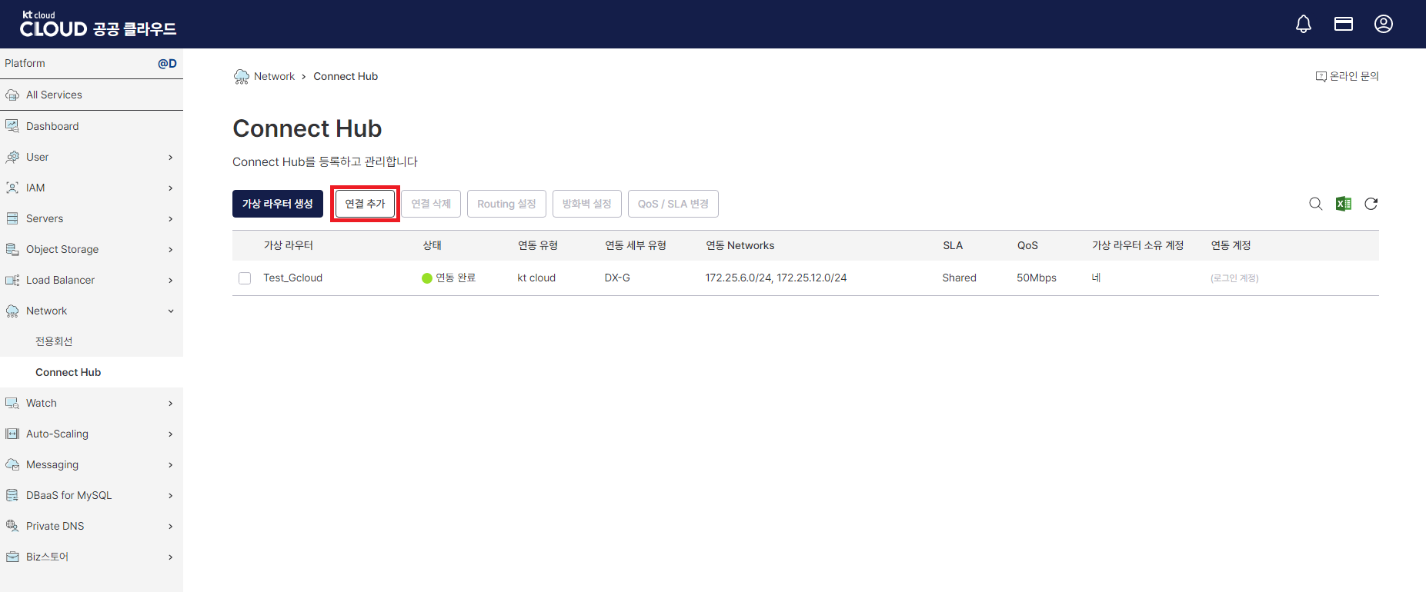Expand the Servers menu chevron
Image resolution: width=1426 pixels, height=592 pixels.
[171, 219]
